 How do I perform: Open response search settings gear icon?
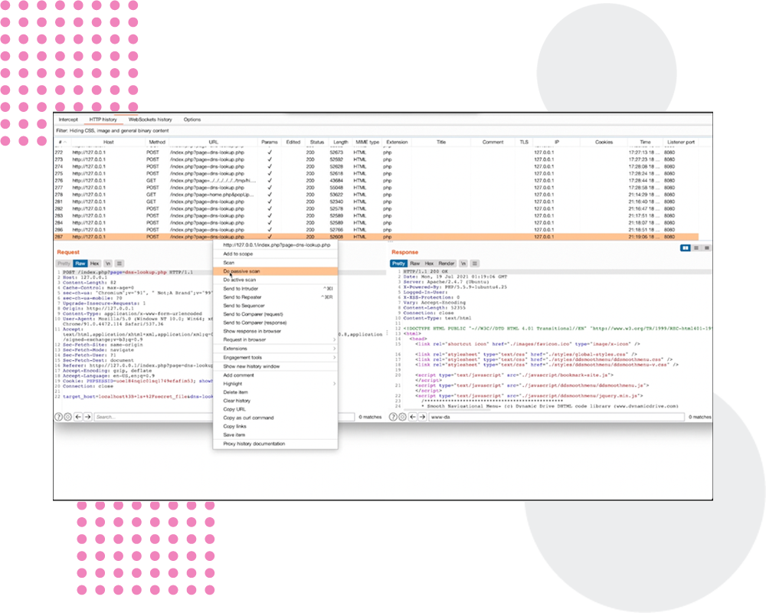point(403,417)
